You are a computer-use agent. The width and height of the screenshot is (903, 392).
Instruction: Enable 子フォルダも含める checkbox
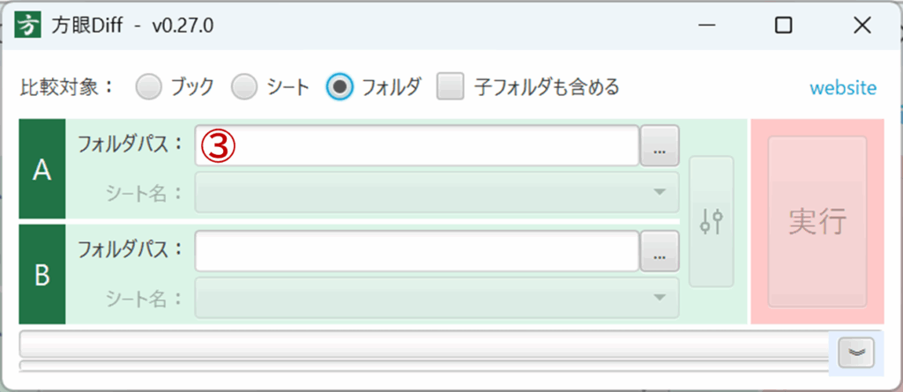click(451, 86)
